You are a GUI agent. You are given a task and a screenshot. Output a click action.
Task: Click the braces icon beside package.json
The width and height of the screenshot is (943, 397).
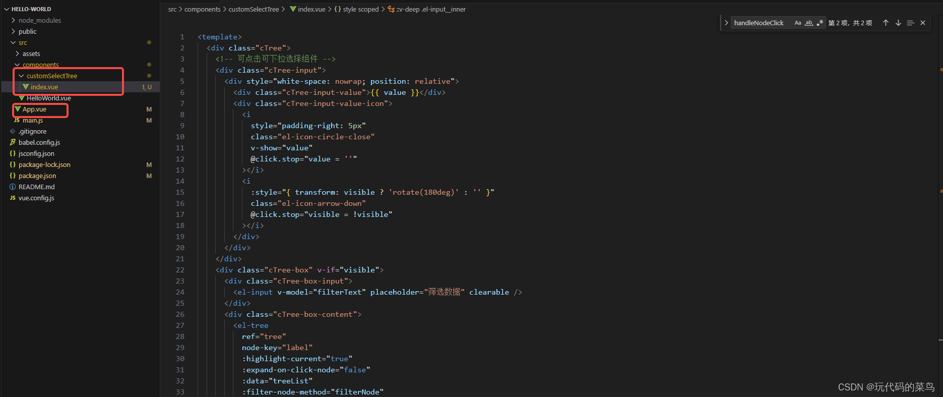click(x=13, y=176)
